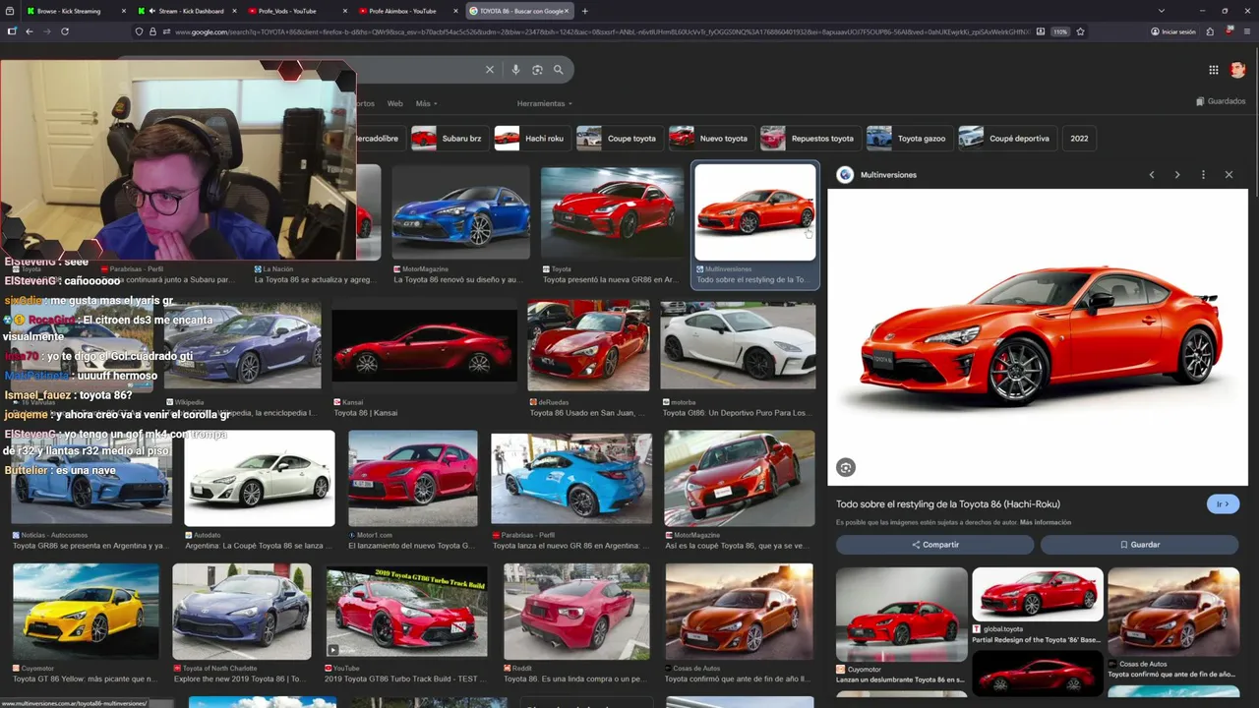Screen dimensions: 1259x708
Task: Select the Repuestos toyota suggestion chip
Action: [x=809, y=139]
